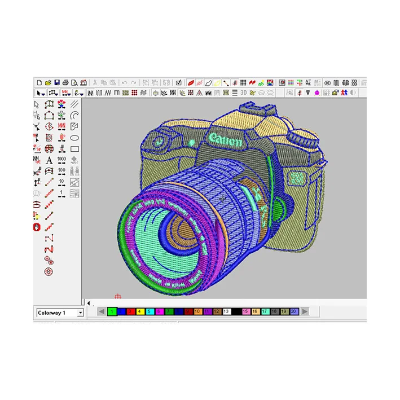This screenshot has height=400, width=400.
Task: Select brown color swatch 12
Action: 217,311
